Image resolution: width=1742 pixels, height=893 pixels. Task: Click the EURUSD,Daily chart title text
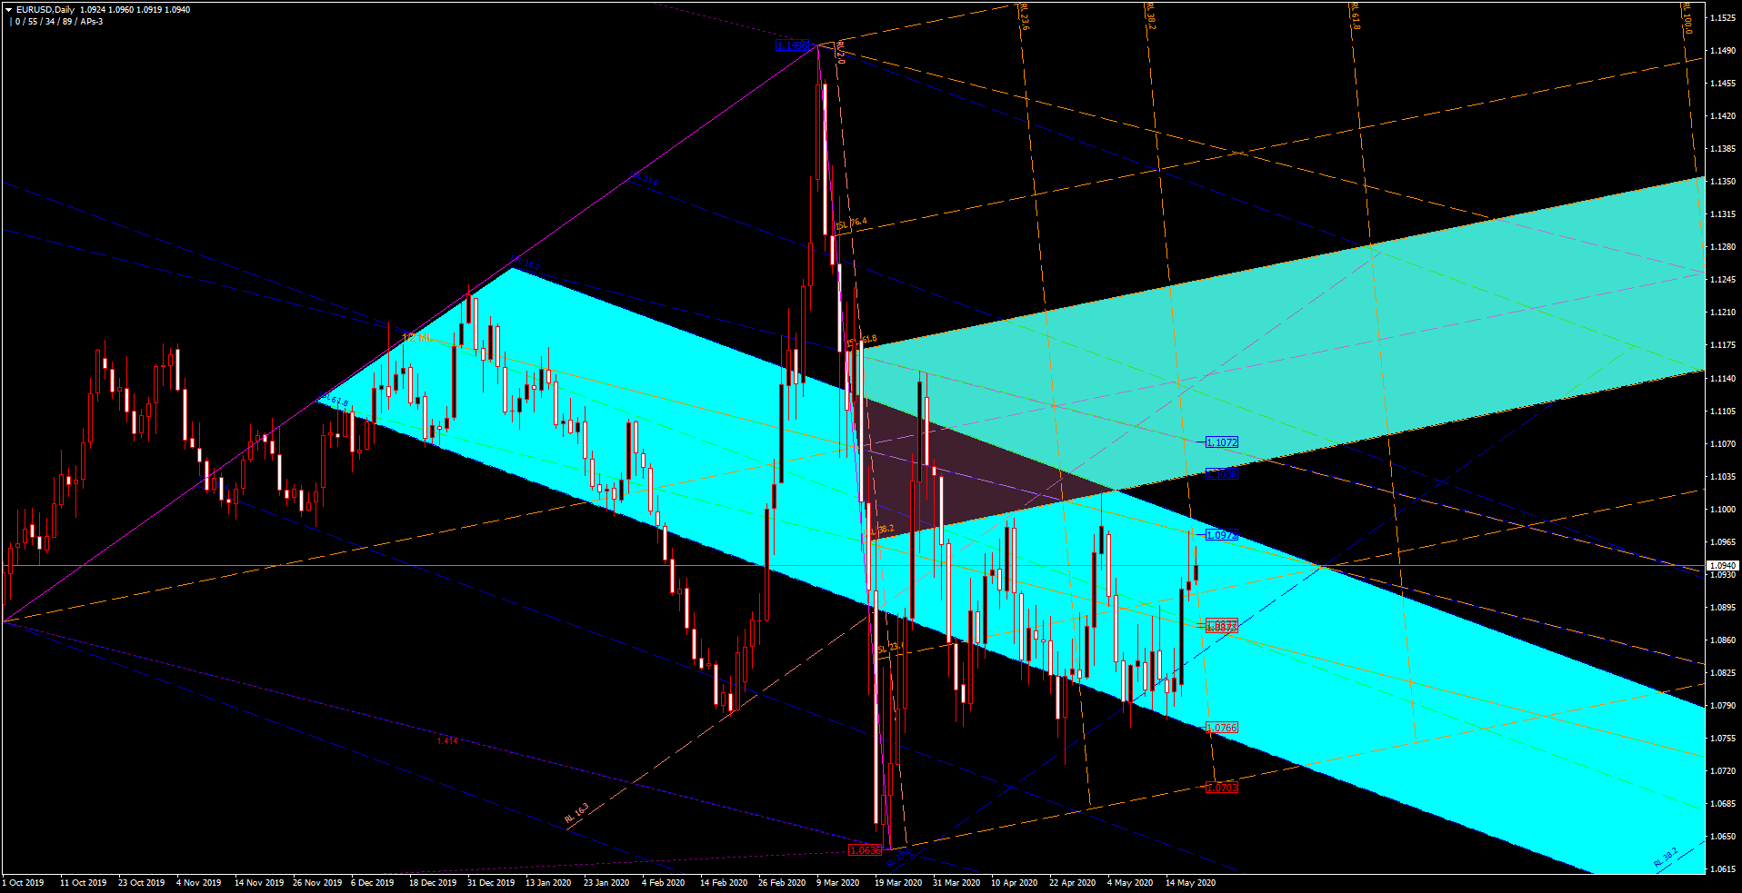45,10
